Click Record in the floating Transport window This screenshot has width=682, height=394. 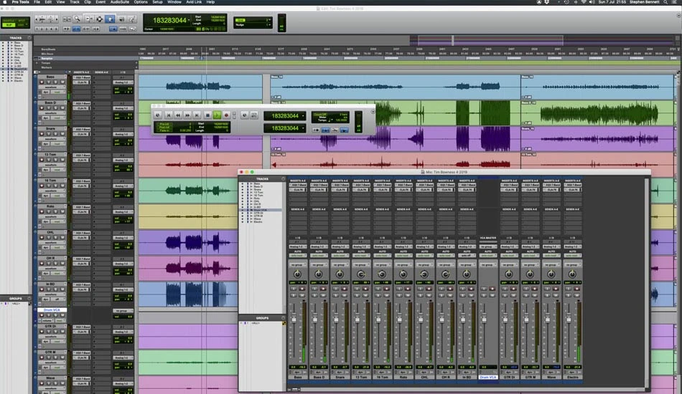click(x=227, y=115)
